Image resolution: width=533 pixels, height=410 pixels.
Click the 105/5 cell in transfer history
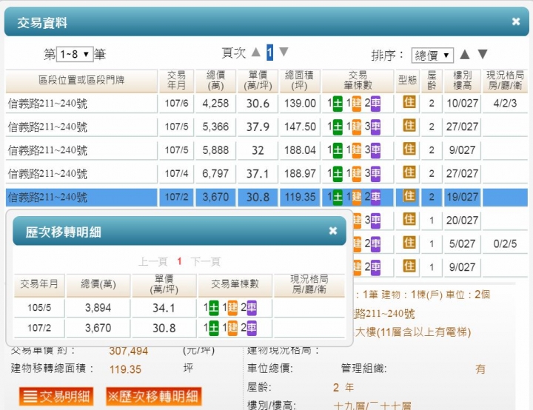39,308
